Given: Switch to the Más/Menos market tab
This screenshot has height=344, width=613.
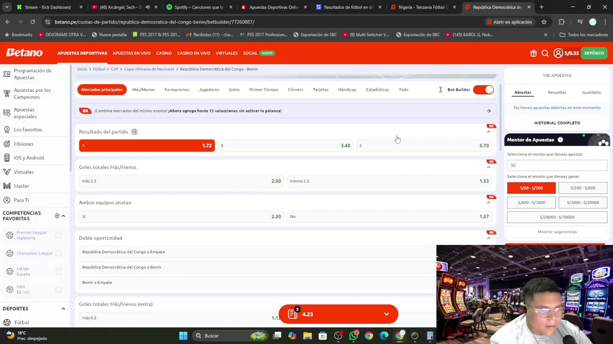Looking at the screenshot, I should pos(143,89).
